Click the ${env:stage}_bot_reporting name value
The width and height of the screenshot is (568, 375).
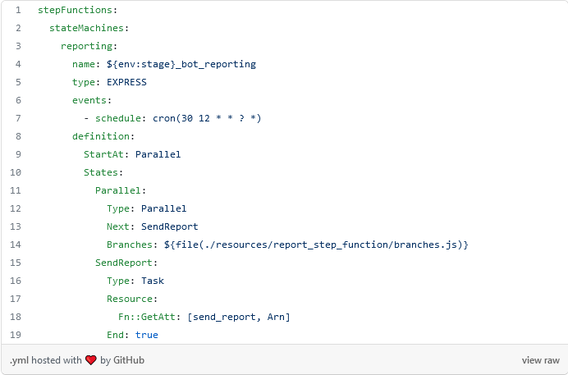[x=181, y=64]
